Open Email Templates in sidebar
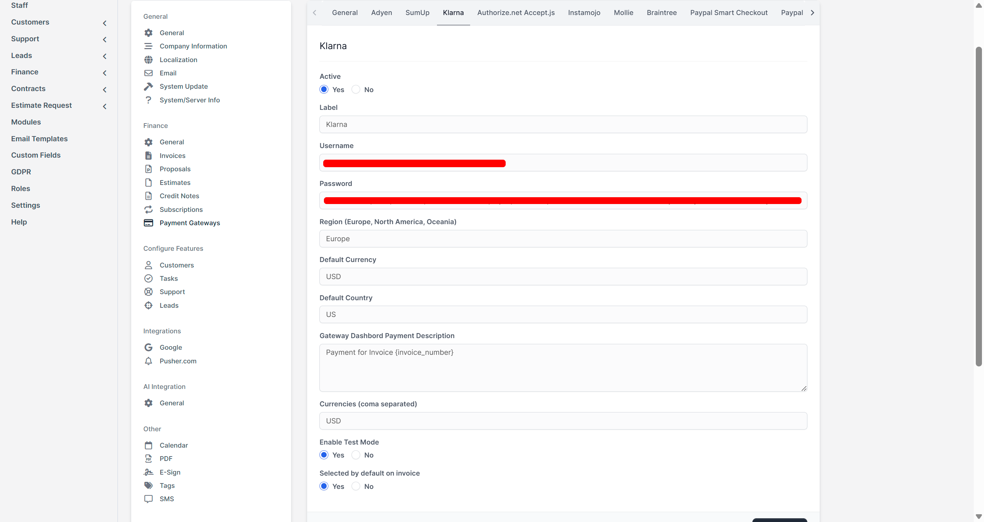Screen dimensions: 984x522 [x=39, y=139]
